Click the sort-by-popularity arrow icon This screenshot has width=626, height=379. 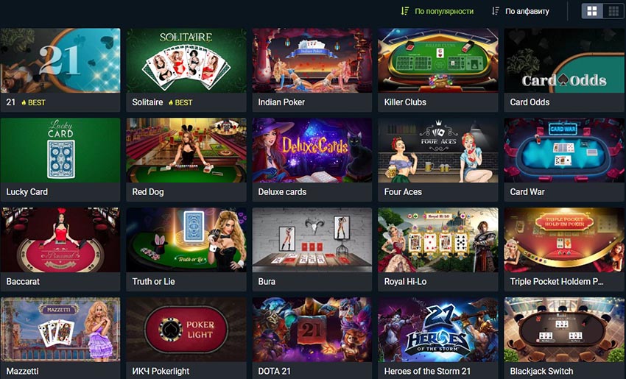[x=405, y=11]
